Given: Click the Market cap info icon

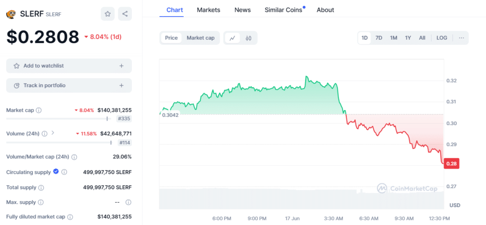Looking at the screenshot, I should (x=39, y=110).
